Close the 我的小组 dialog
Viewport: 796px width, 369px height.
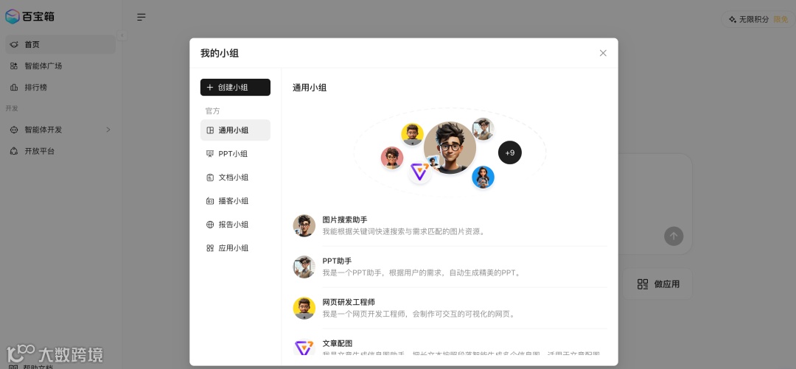click(603, 53)
